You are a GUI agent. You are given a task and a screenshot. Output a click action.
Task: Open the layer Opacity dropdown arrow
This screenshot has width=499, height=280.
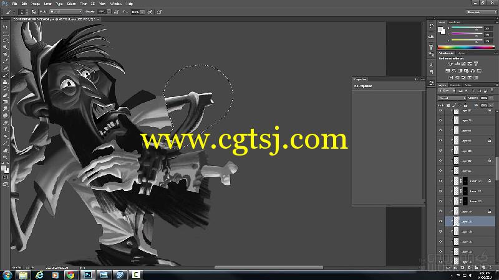[x=492, y=98]
